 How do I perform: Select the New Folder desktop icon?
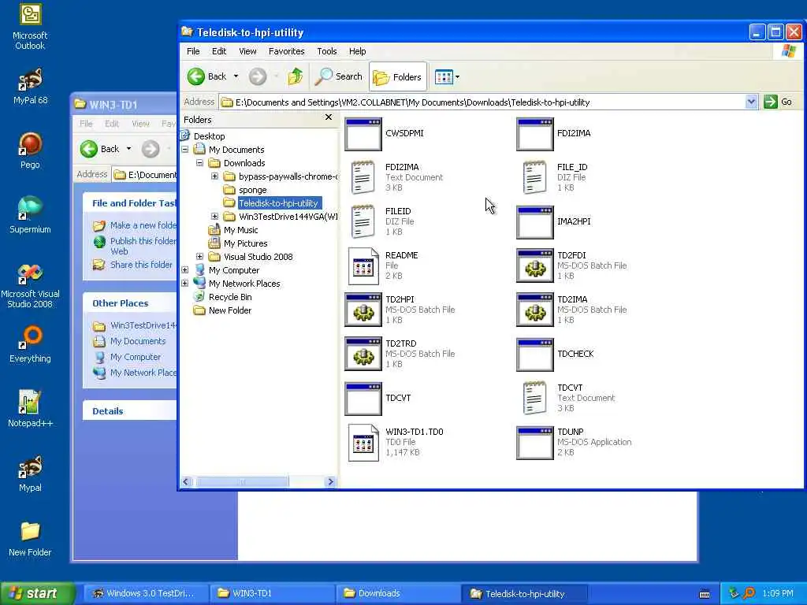pos(30,539)
